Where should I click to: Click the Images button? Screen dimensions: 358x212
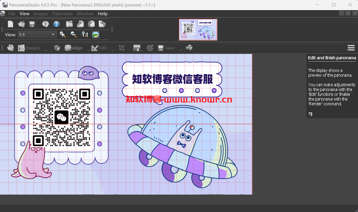pyautogui.click(x=29, y=48)
